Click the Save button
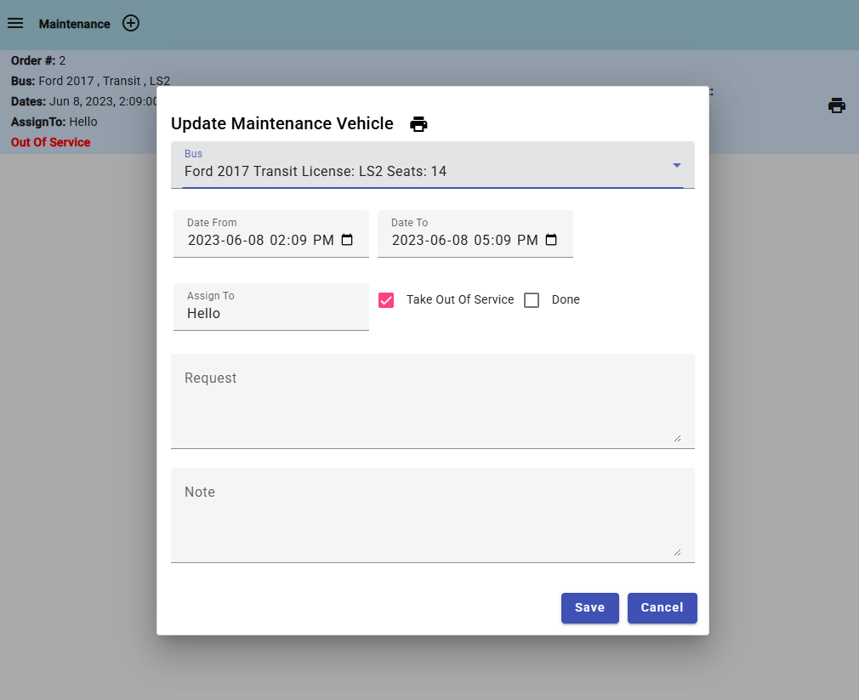The width and height of the screenshot is (859, 700). (x=590, y=607)
